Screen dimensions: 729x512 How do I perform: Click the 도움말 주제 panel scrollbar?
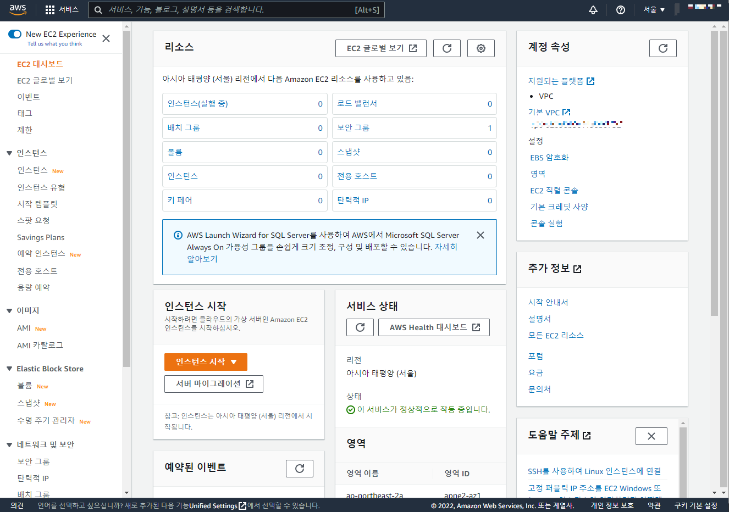[x=683, y=463]
